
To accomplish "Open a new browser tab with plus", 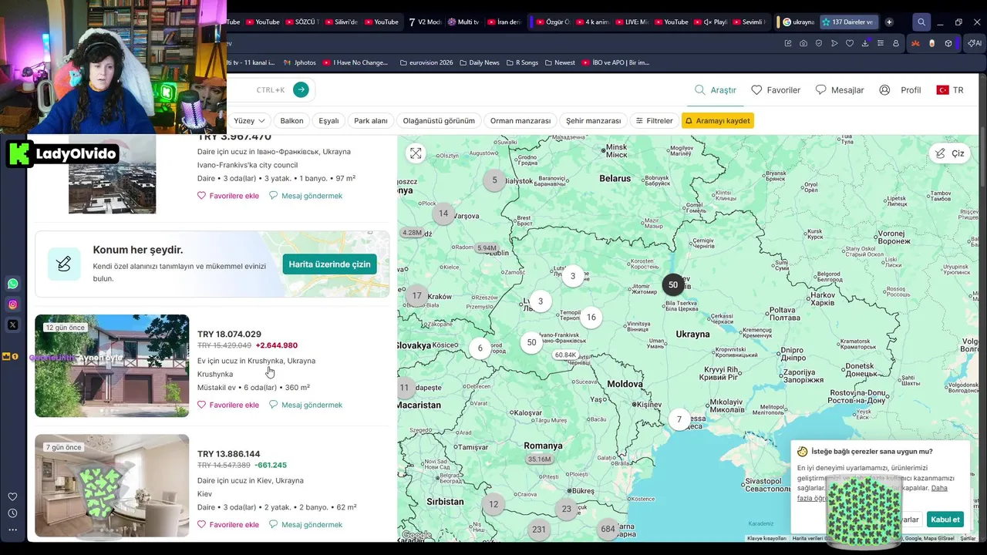I will pyautogui.click(x=889, y=22).
